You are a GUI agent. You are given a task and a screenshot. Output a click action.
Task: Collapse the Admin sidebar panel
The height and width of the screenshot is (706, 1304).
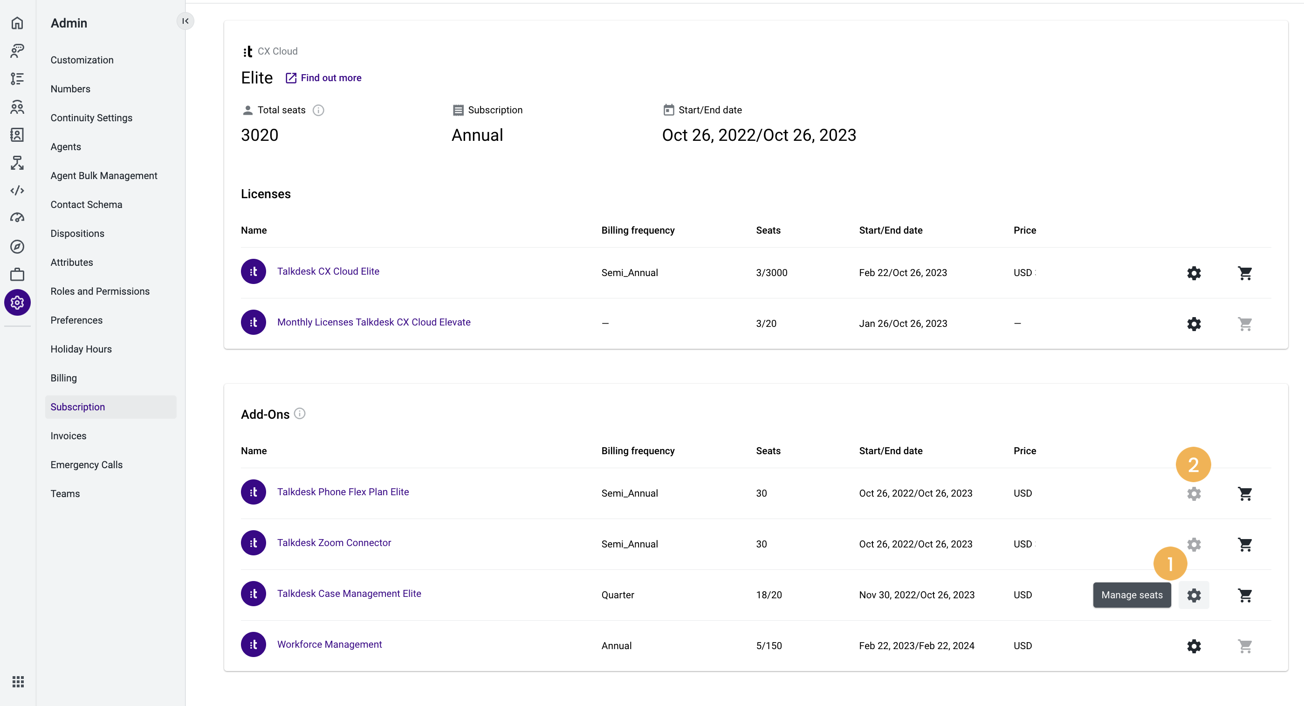(x=185, y=21)
